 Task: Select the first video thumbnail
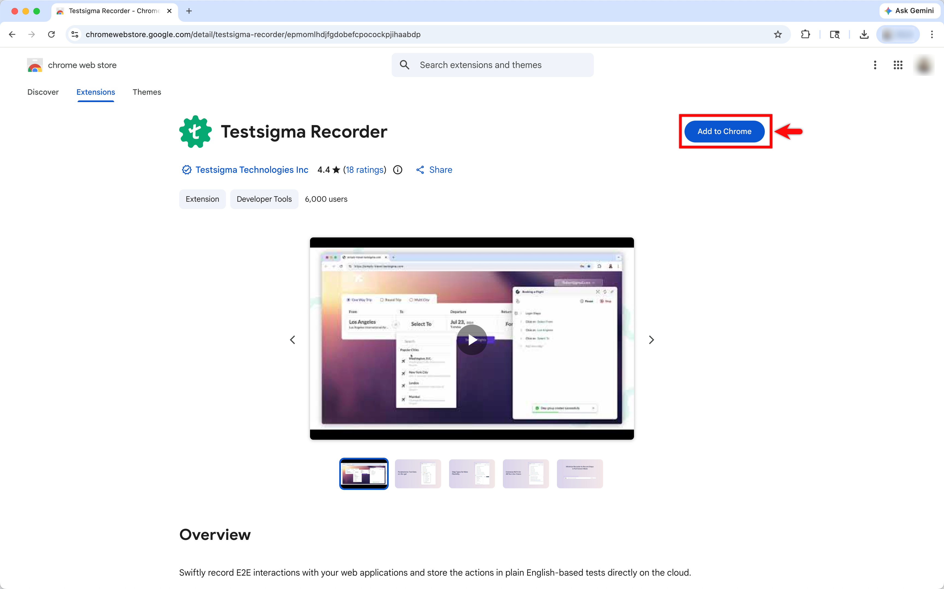pyautogui.click(x=364, y=474)
